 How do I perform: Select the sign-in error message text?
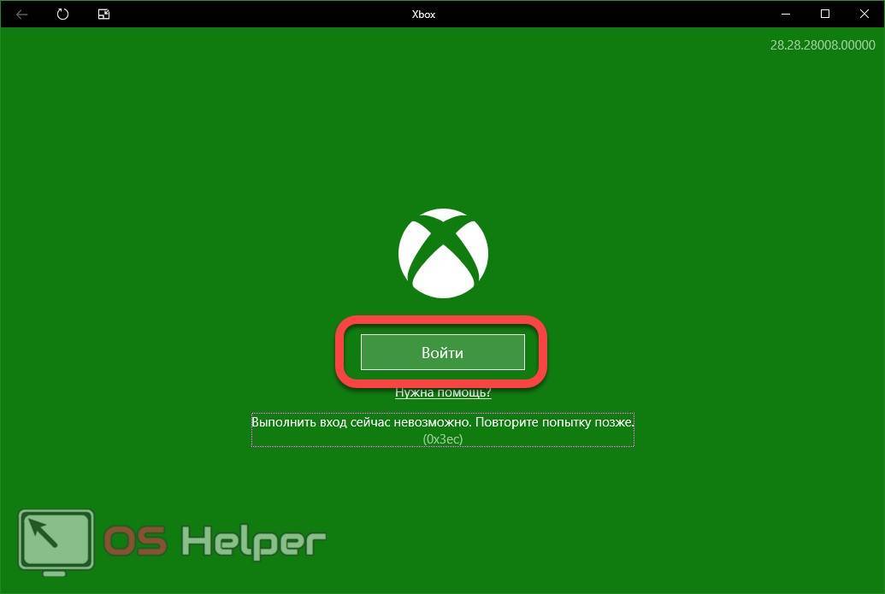[x=443, y=422]
